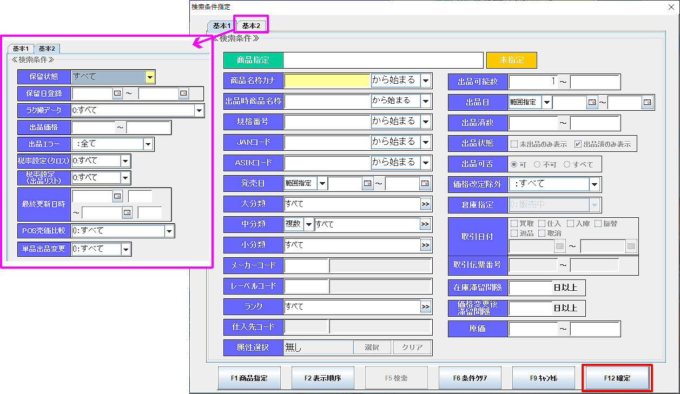The height and width of the screenshot is (394, 680).
Task: Click the F6 条件クリア button
Action: 470,378
